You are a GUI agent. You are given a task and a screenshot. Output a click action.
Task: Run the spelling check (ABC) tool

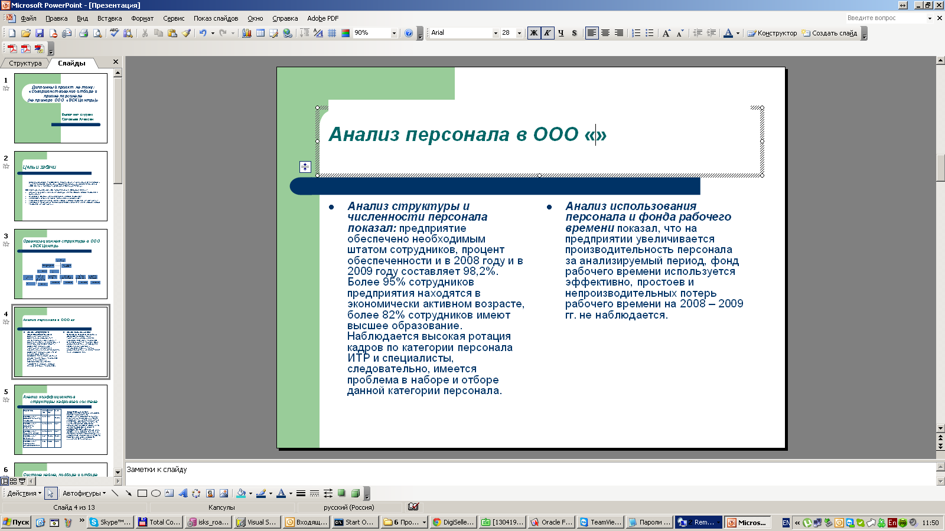tap(114, 33)
